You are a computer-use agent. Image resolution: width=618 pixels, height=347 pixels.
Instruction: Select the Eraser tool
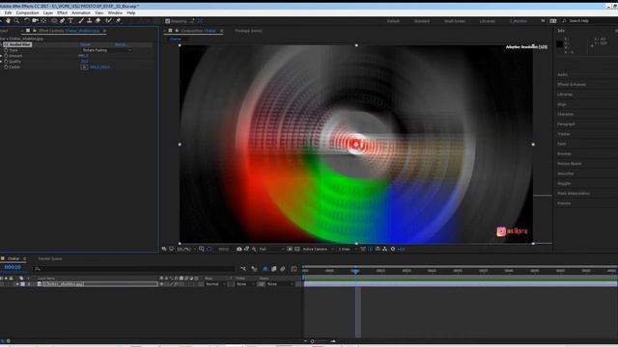[98, 20]
